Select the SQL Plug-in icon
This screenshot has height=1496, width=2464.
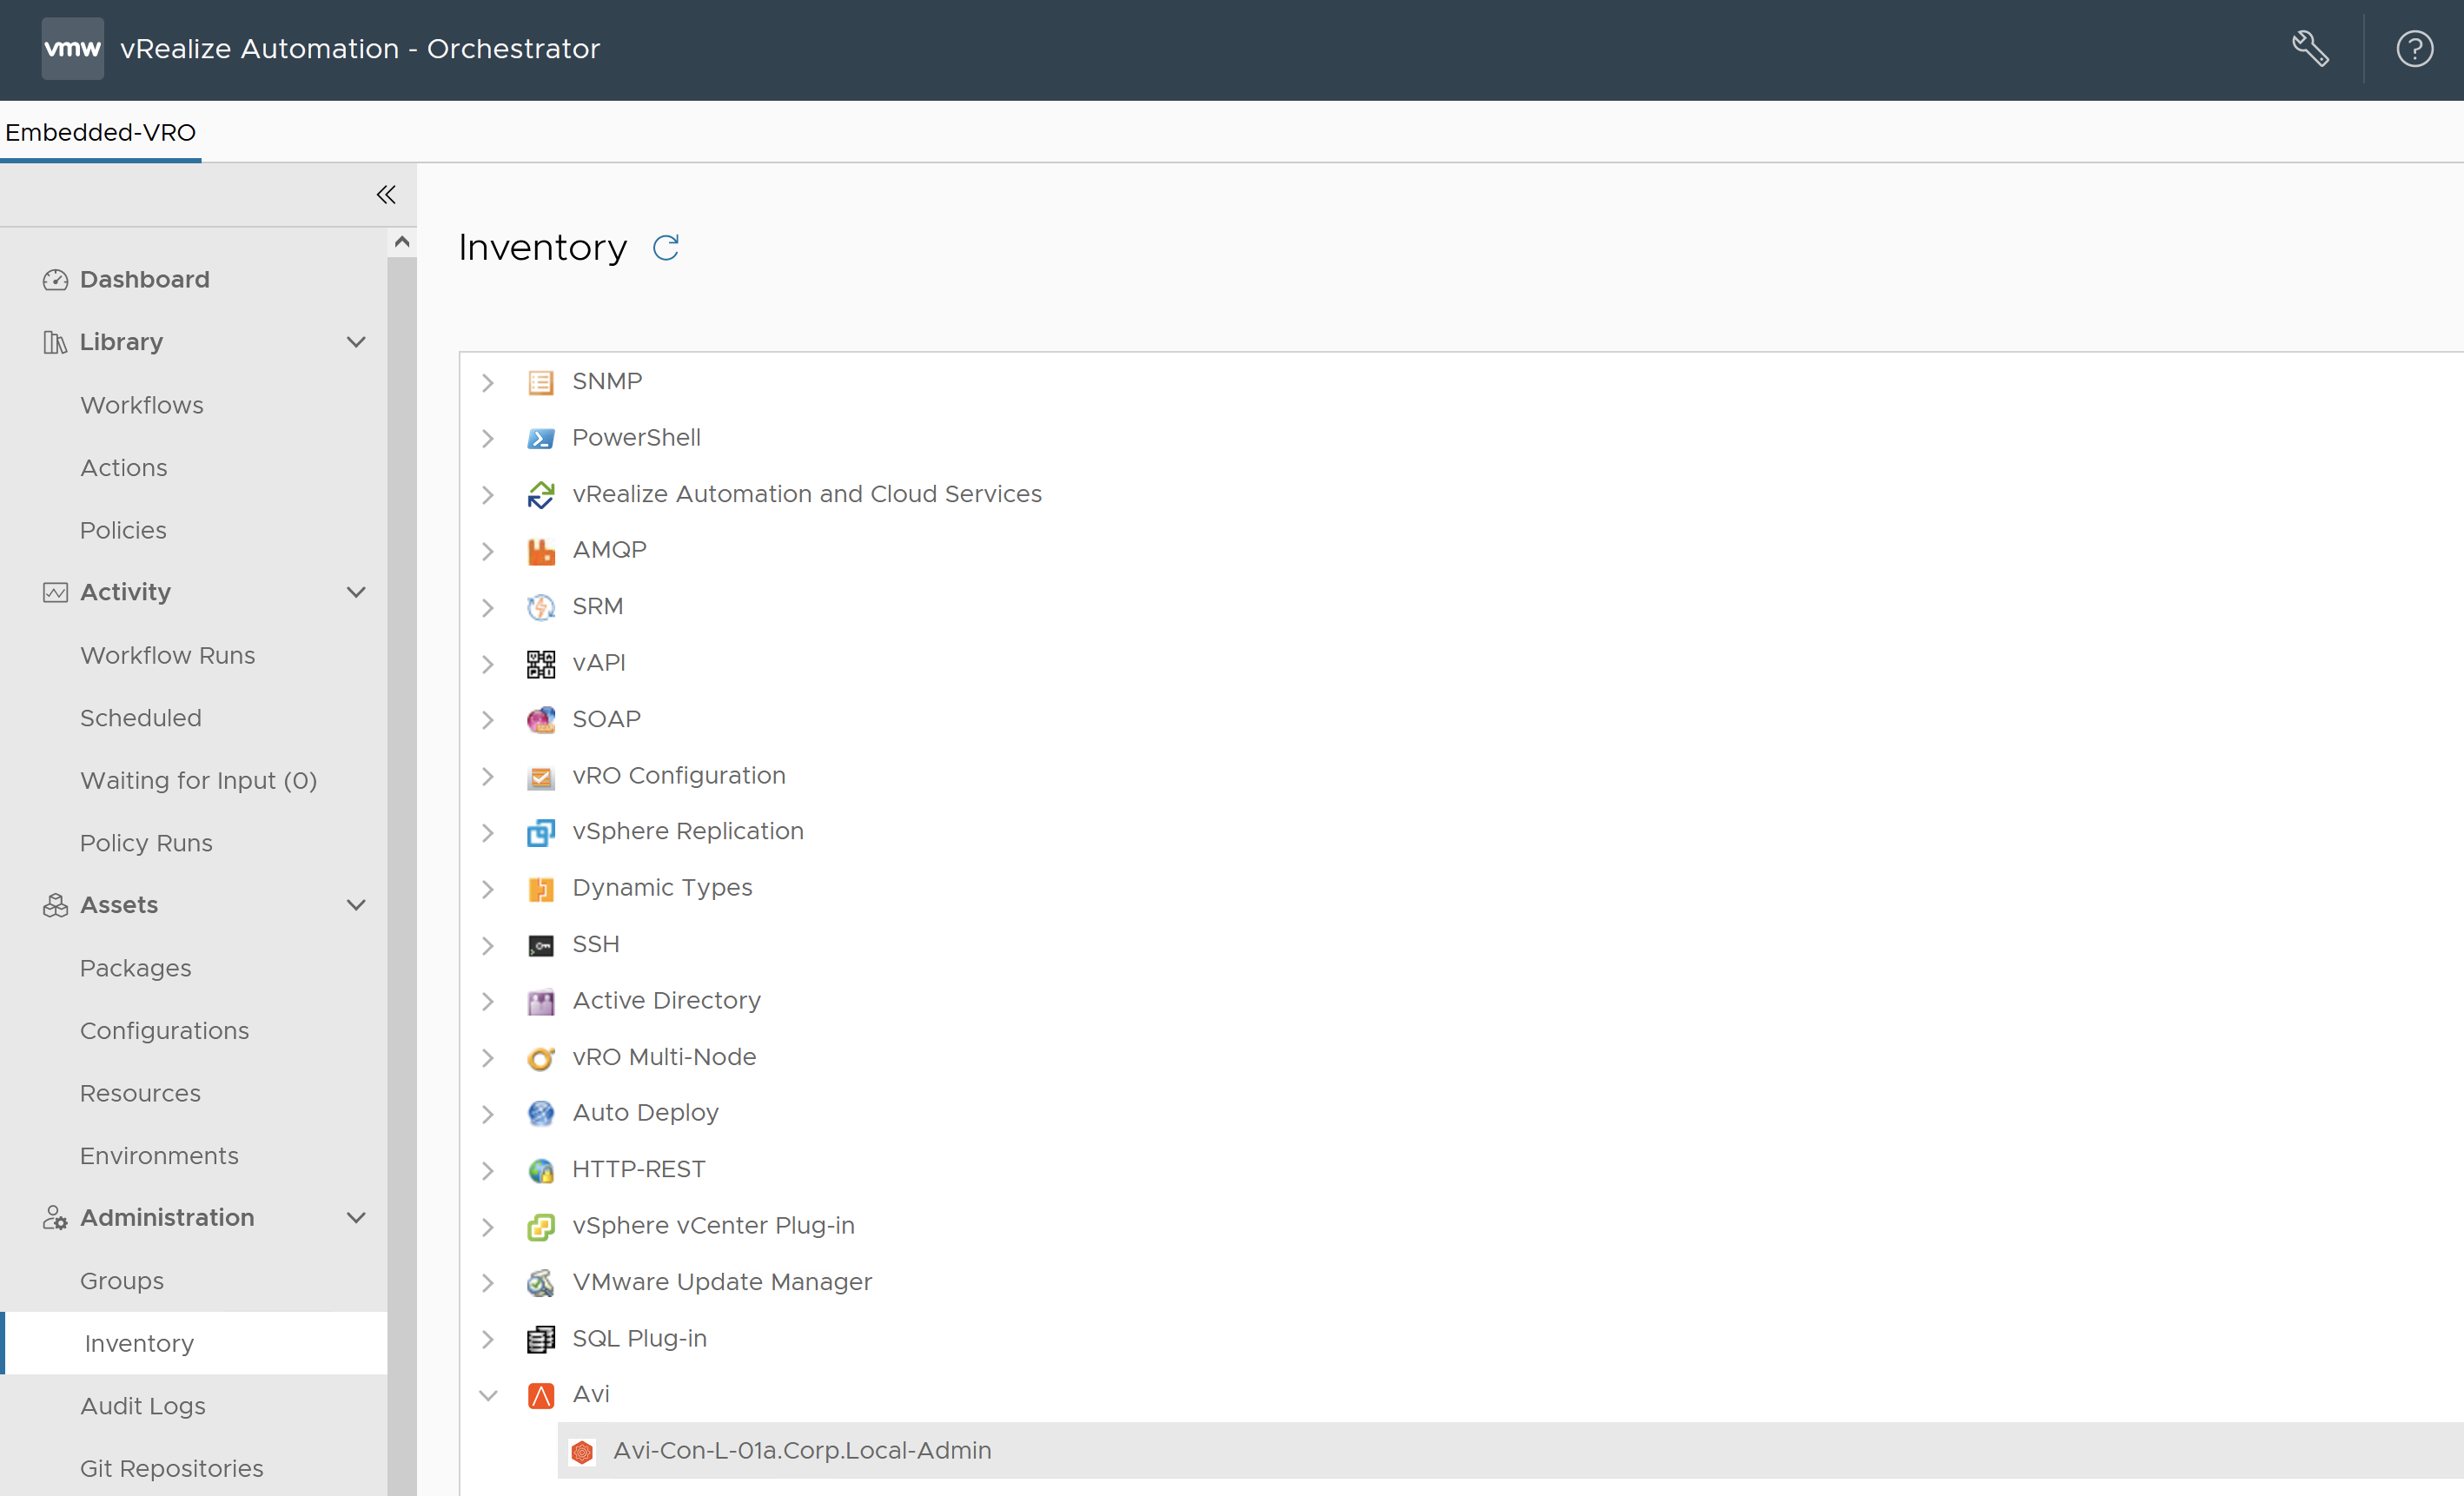tap(541, 1339)
